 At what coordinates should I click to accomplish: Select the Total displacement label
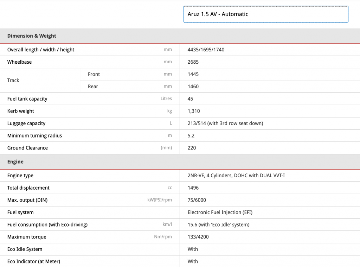pyautogui.click(x=28, y=188)
